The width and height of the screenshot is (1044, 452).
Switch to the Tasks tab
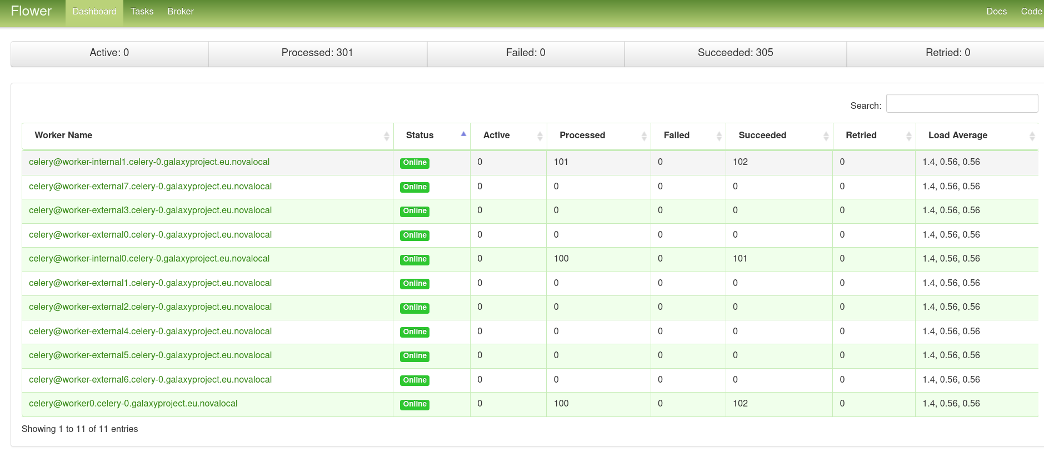tap(142, 12)
